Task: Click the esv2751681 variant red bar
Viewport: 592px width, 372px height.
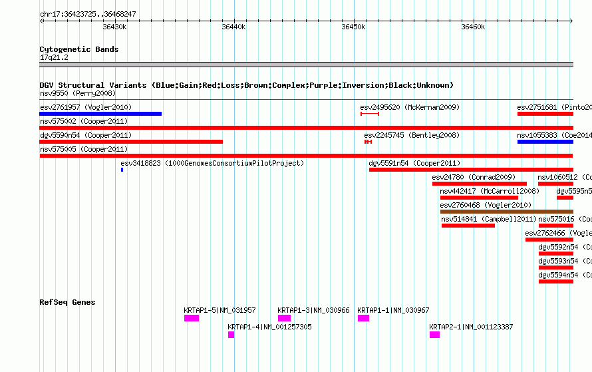Action: 545,114
